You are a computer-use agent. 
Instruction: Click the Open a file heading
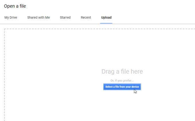15,6
